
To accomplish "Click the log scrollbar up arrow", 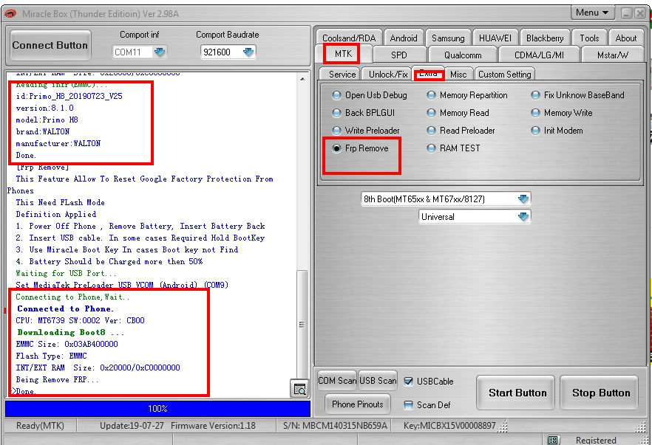I will (x=302, y=78).
